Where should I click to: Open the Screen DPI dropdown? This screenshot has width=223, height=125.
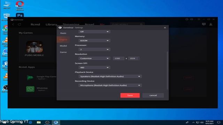click(94, 68)
